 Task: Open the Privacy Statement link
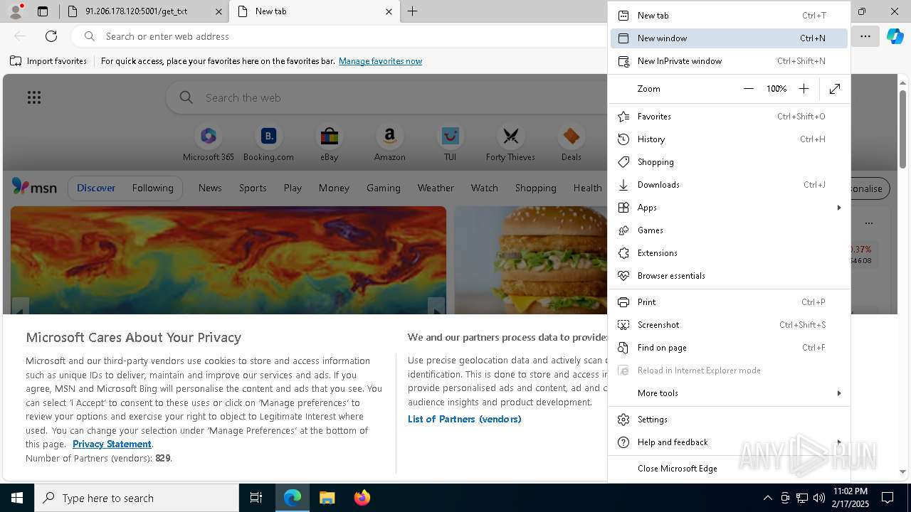coord(112,444)
